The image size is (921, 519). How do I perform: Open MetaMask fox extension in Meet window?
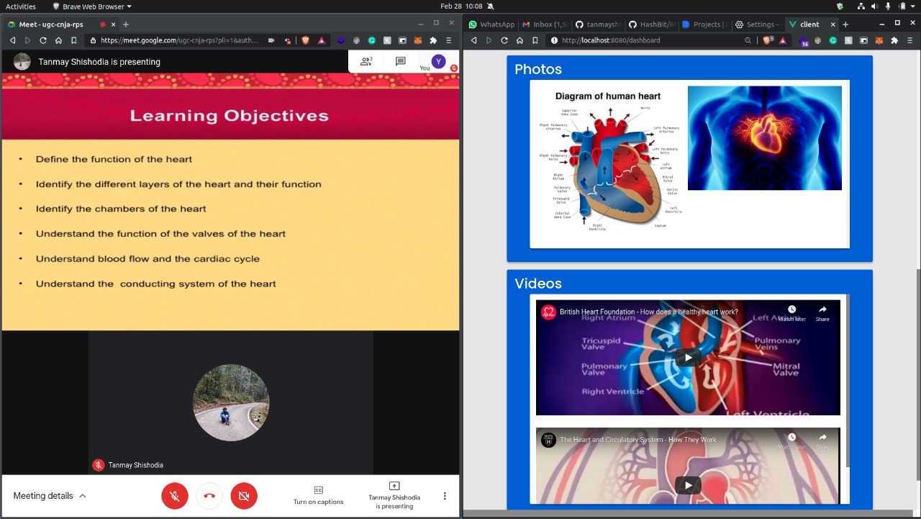coord(417,40)
